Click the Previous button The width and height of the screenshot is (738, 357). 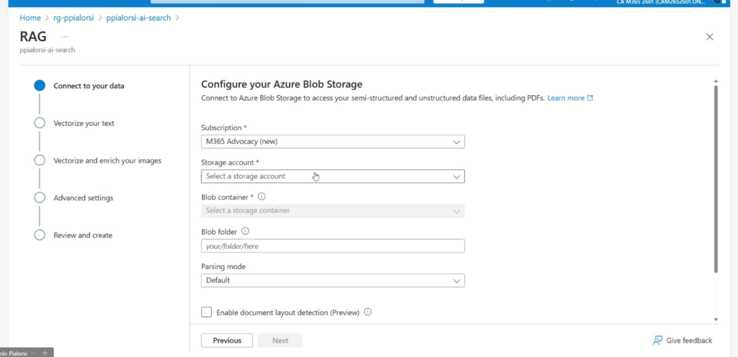[x=227, y=340]
